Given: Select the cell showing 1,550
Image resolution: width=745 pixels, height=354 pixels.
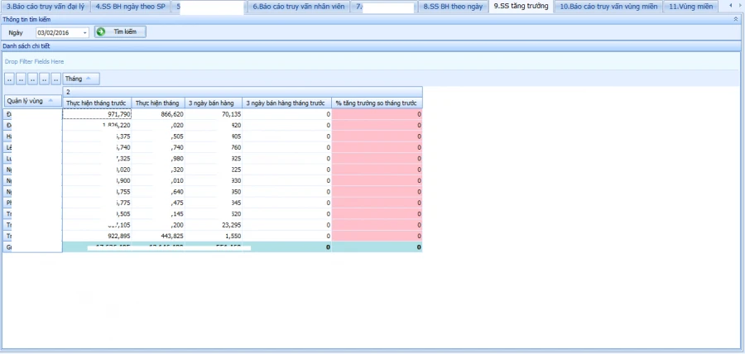Looking at the screenshot, I should pyautogui.click(x=214, y=236).
